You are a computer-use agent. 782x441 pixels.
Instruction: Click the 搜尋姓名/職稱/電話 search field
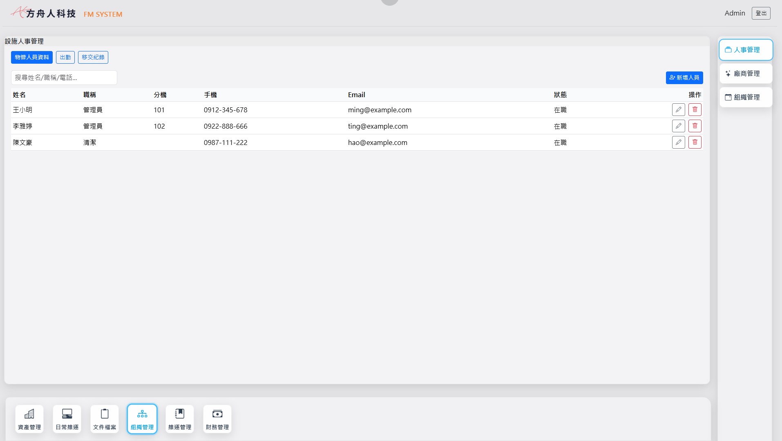tap(64, 78)
